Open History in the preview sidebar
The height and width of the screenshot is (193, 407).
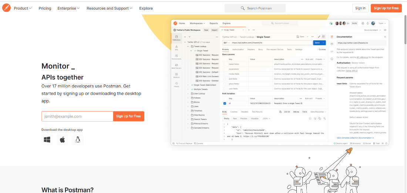176,85
